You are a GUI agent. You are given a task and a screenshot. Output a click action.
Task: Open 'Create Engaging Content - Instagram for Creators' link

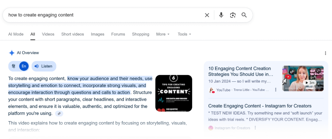pos(260,106)
